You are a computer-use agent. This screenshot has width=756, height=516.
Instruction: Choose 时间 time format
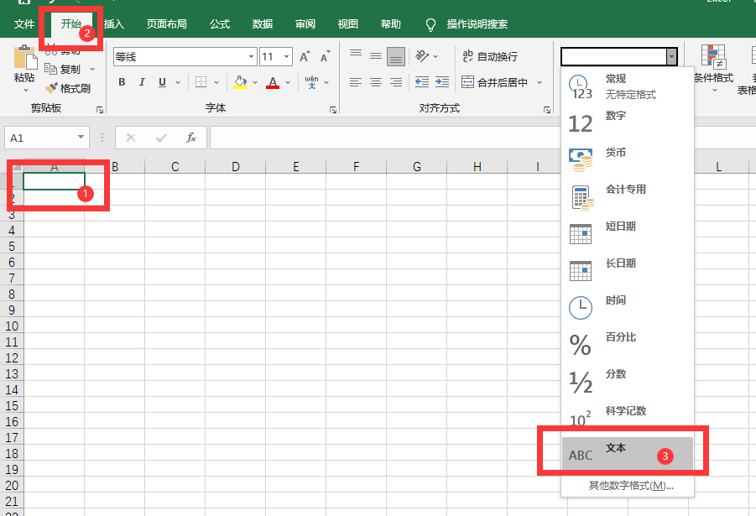[628, 308]
